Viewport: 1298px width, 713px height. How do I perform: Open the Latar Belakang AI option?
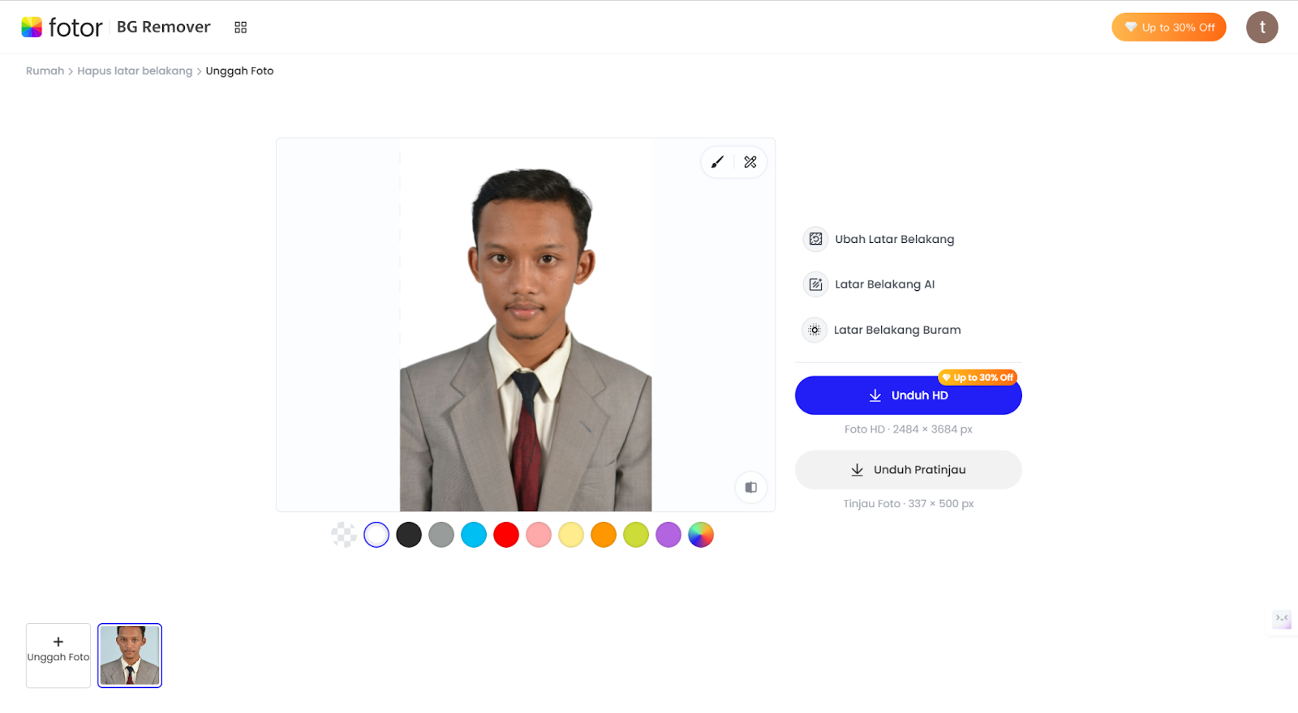pyautogui.click(x=870, y=284)
